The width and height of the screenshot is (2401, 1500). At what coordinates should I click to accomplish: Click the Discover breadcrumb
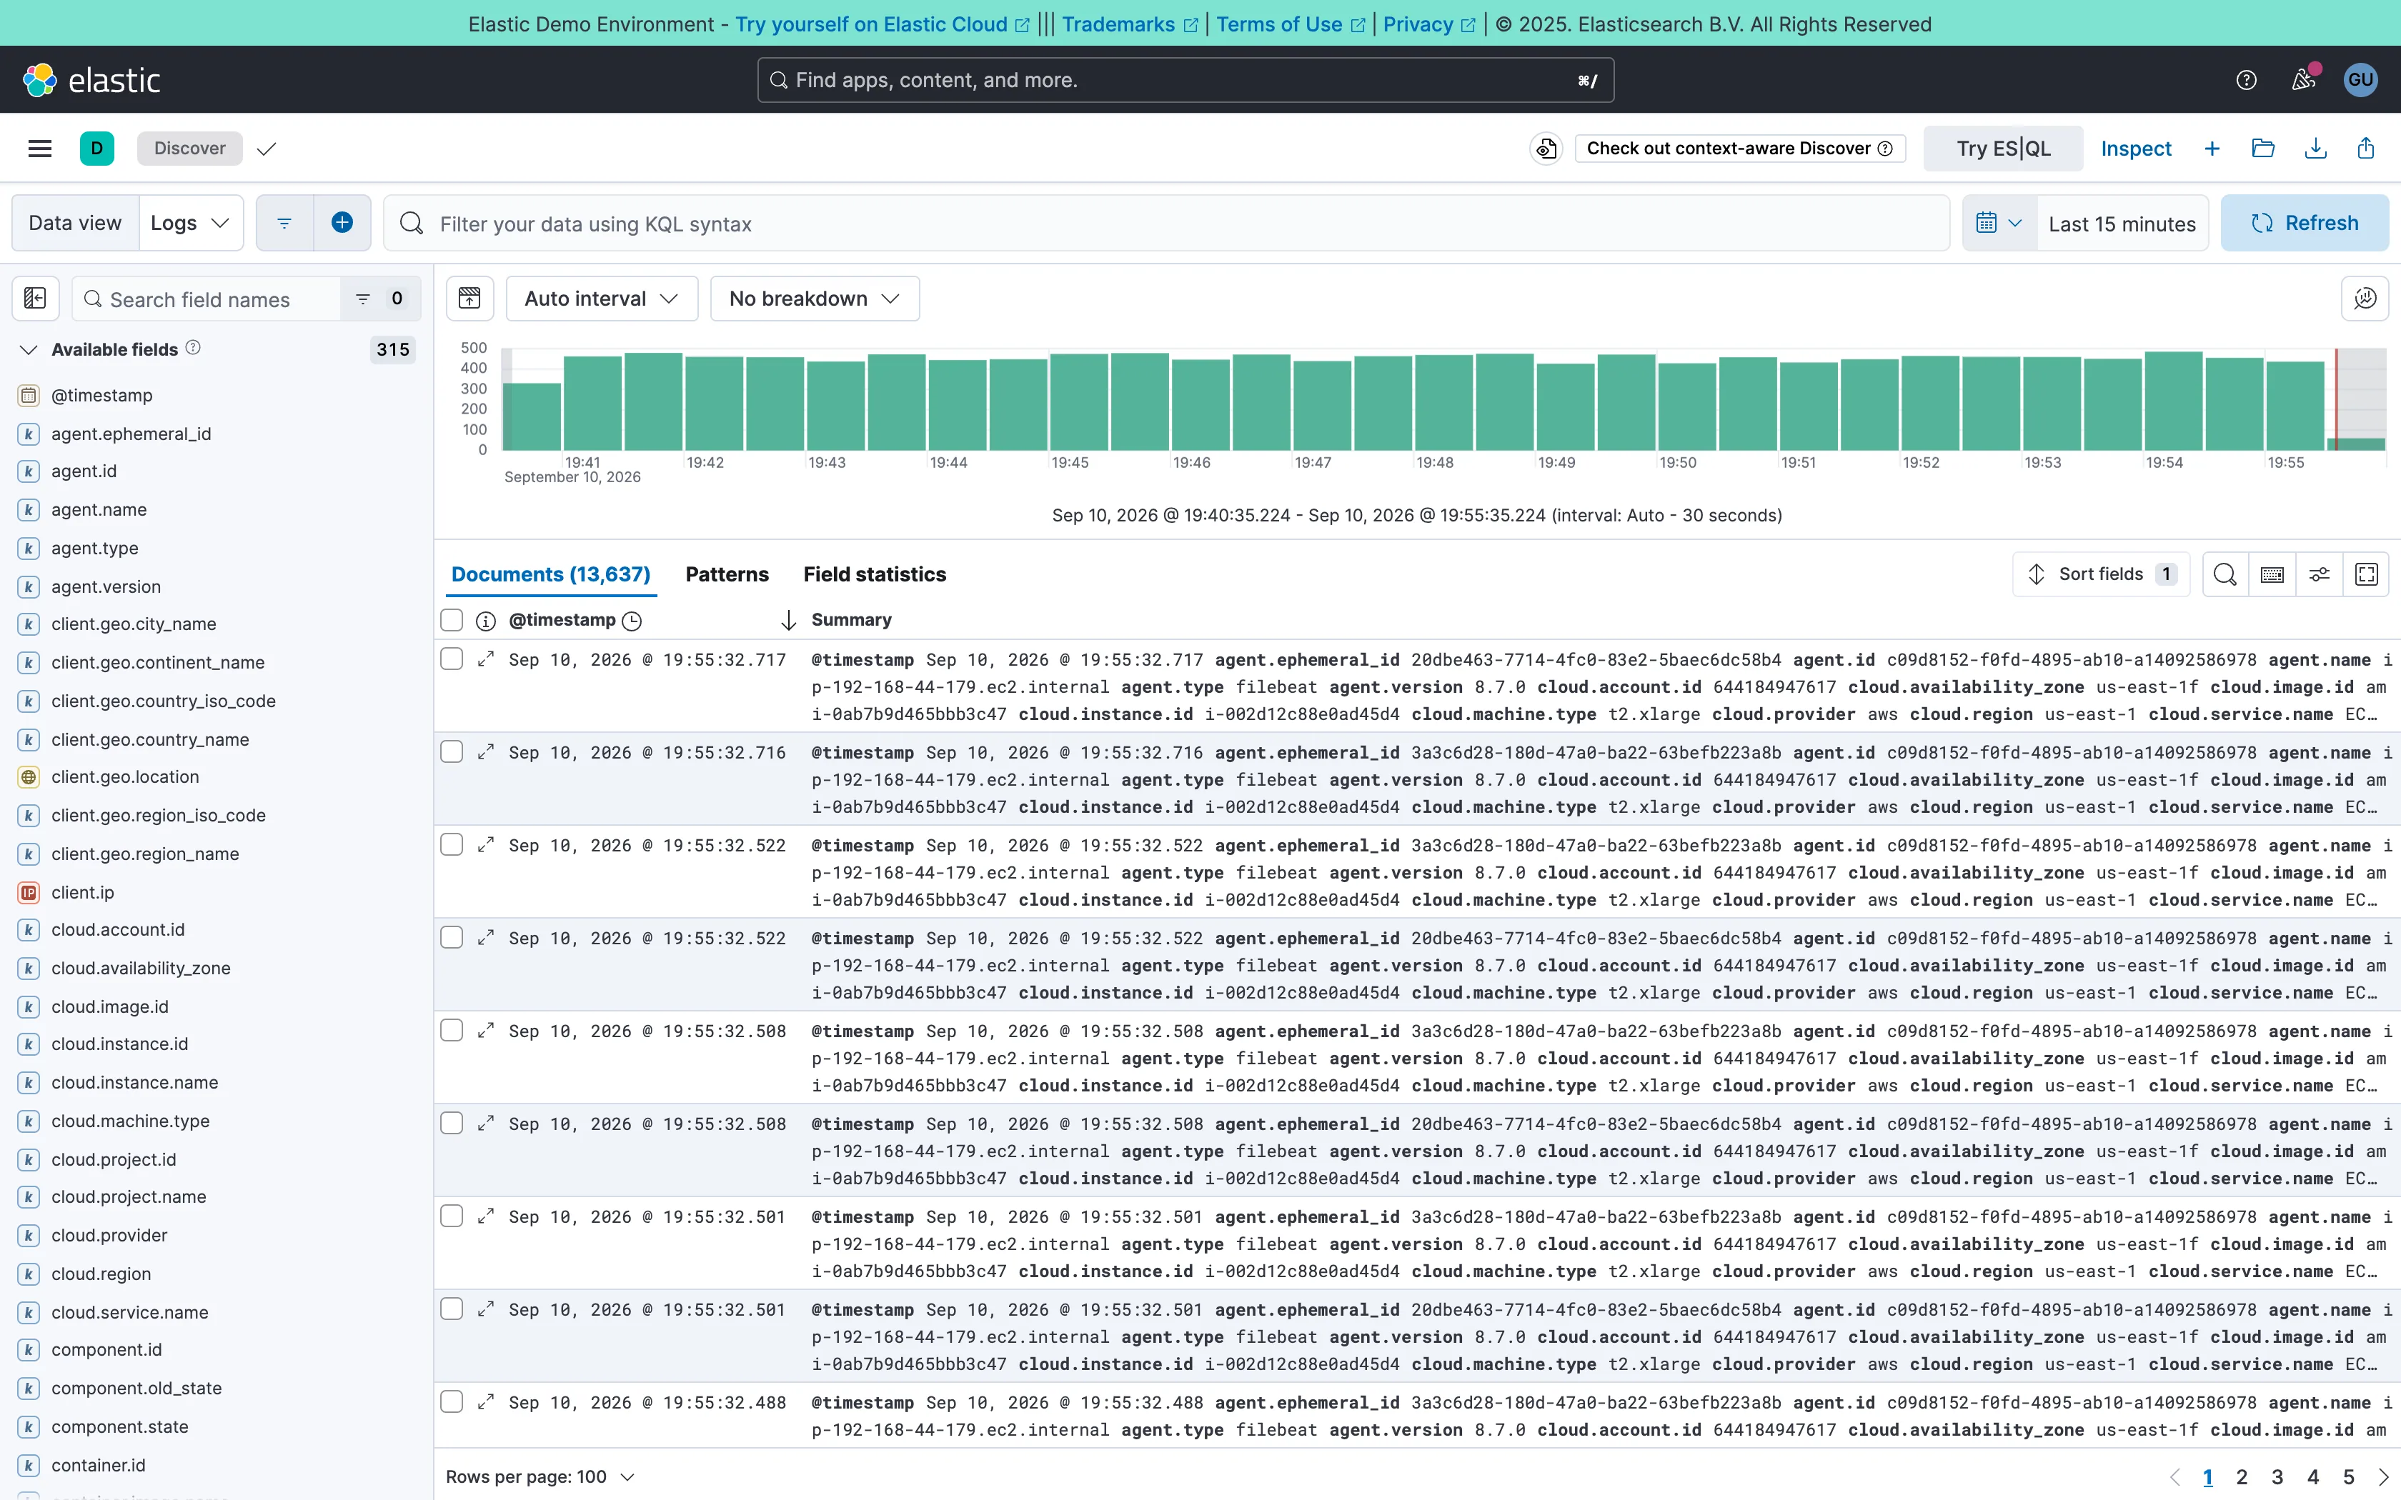coord(189,149)
